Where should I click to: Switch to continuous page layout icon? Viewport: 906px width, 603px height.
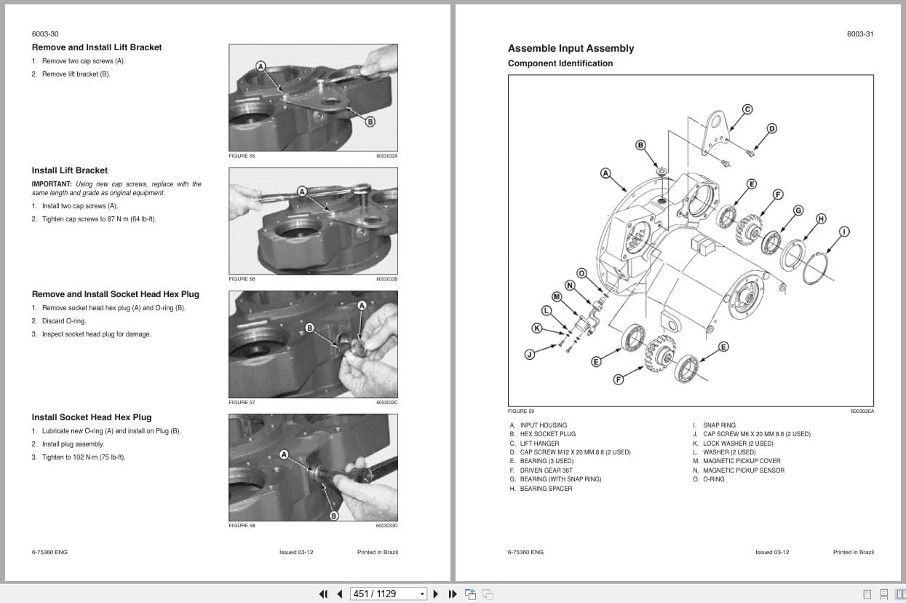tap(884, 594)
